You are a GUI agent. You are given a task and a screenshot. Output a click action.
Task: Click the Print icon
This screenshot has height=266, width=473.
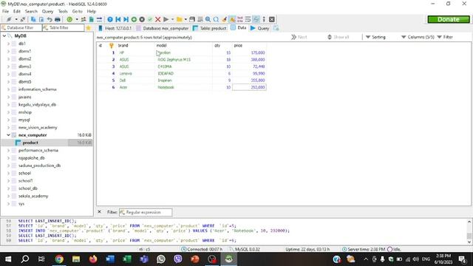58,19
